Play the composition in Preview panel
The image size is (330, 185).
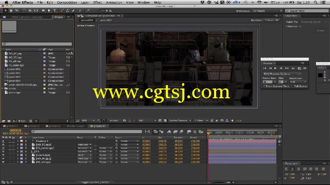click(275, 68)
